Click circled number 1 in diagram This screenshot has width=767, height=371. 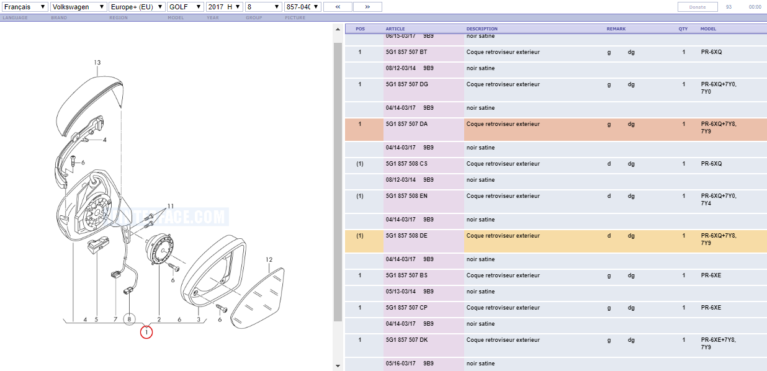tap(146, 333)
